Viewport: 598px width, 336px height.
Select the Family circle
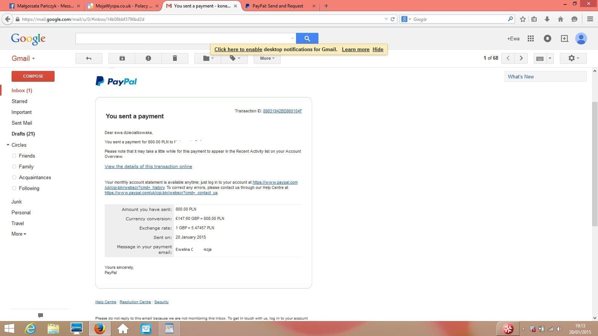click(26, 167)
